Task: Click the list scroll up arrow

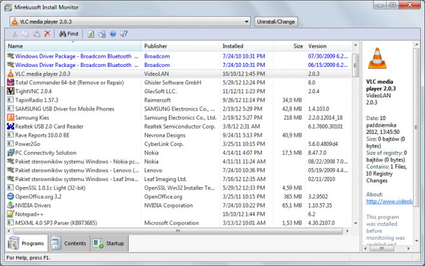Action: pos(356,45)
